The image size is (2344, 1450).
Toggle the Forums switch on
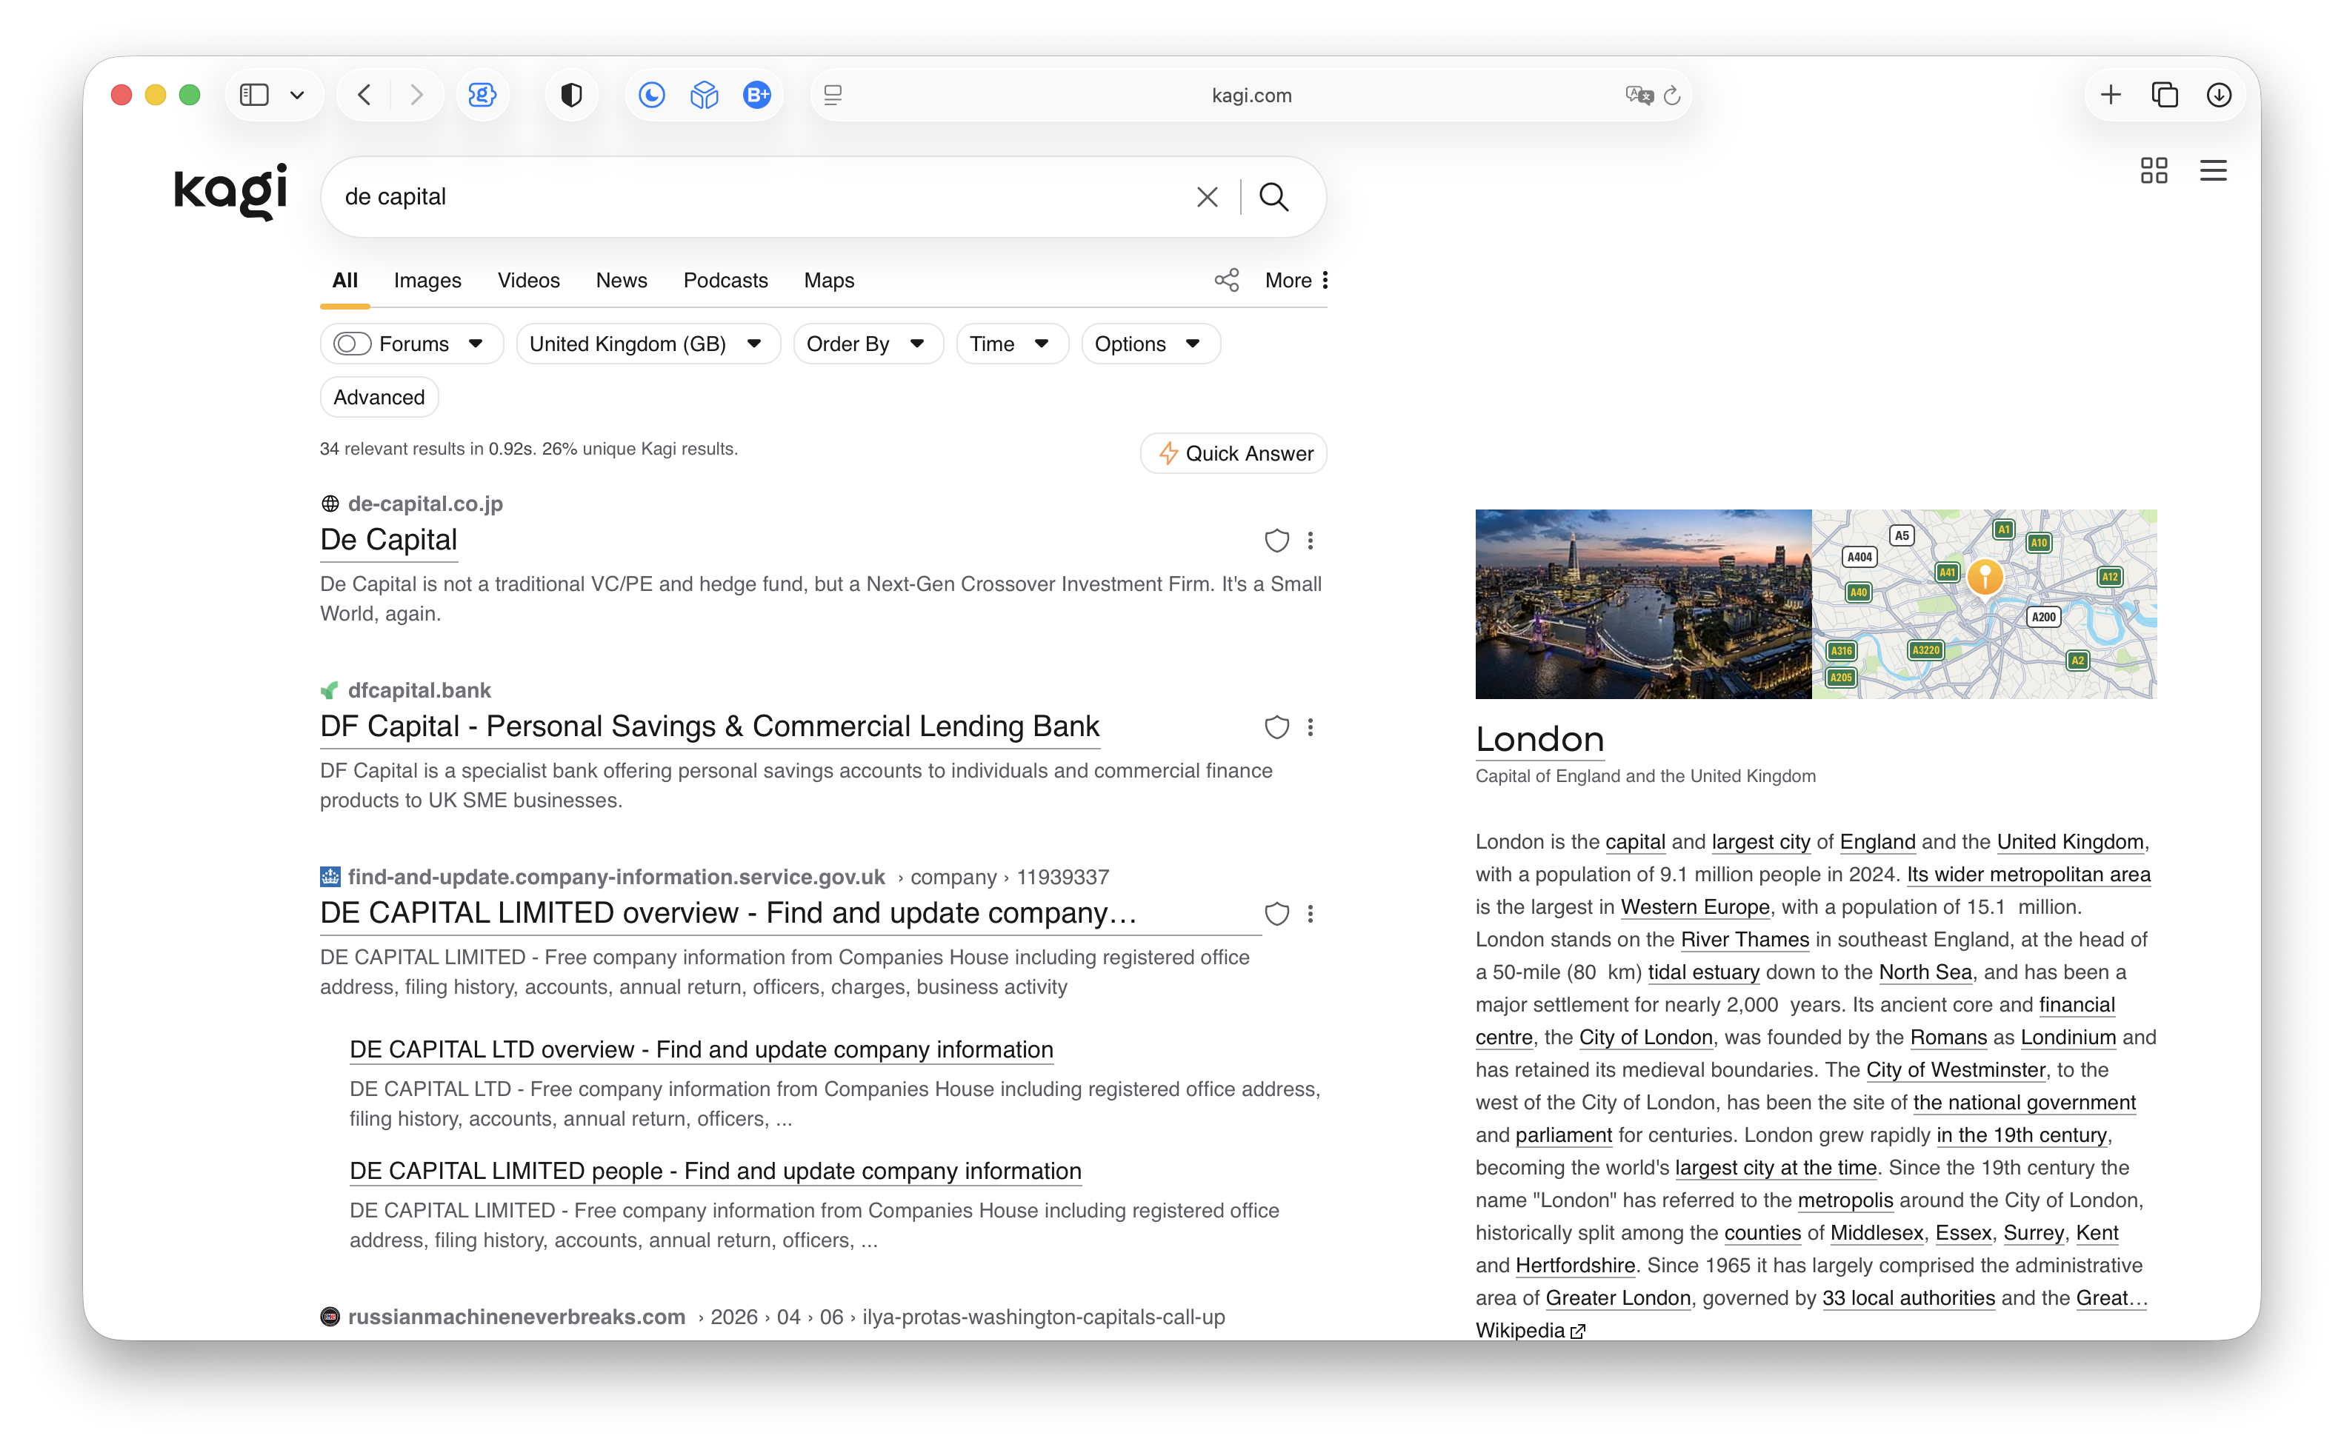pos(352,344)
